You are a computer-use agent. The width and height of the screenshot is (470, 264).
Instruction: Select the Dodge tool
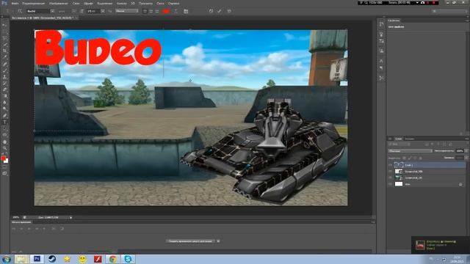coord(5,109)
